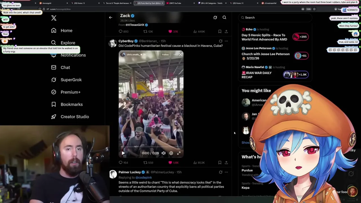This screenshot has height=203, width=361.
Task: Share CyberBoy's video post
Action: (x=226, y=163)
